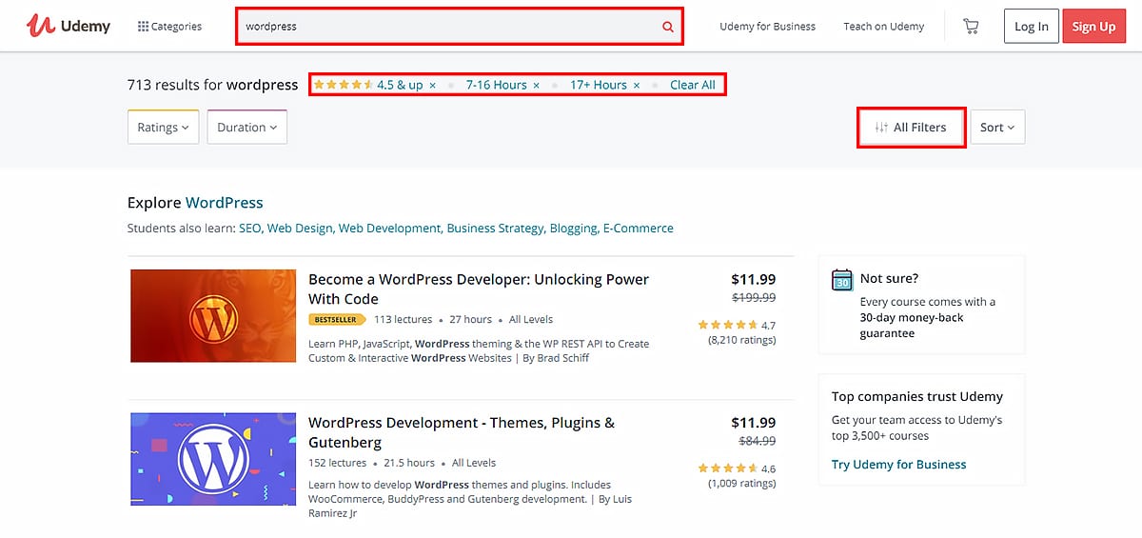Open the E-Commerce related topic link
Image resolution: width=1142 pixels, height=538 pixels.
point(638,229)
